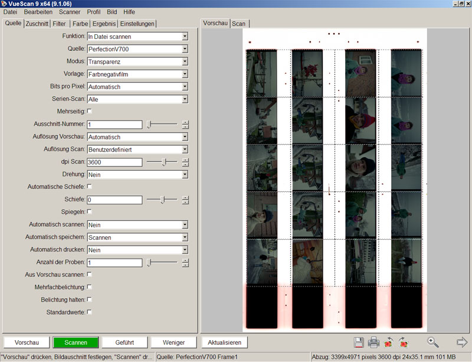Click the Schiefe slider
This screenshot has height=362, width=472.
click(162, 200)
